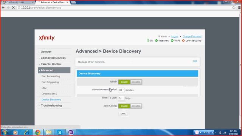Click the Manage UPnP network text

point(92,62)
